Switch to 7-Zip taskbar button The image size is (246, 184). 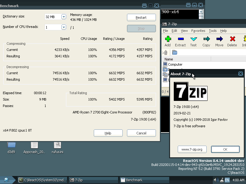tap(93, 180)
